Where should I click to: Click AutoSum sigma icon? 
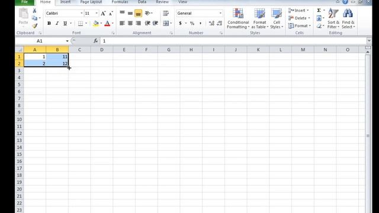(319, 11)
